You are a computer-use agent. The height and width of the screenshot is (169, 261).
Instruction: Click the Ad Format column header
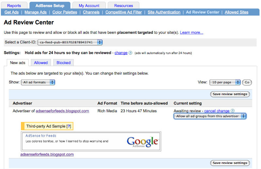107,103
